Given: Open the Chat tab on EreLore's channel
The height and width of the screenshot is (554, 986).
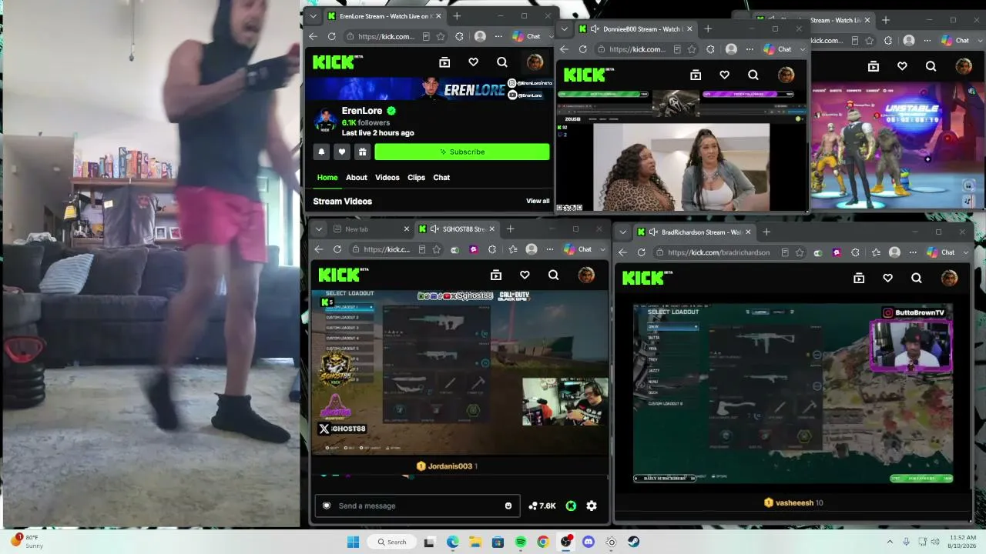Looking at the screenshot, I should pos(441,178).
